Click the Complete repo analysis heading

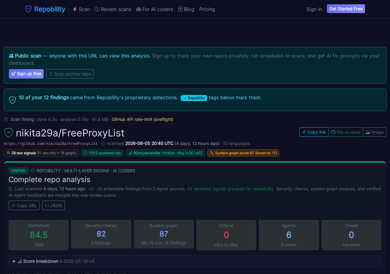pyautogui.click(x=49, y=179)
